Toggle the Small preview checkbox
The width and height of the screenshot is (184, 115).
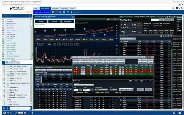(x=71, y=12)
